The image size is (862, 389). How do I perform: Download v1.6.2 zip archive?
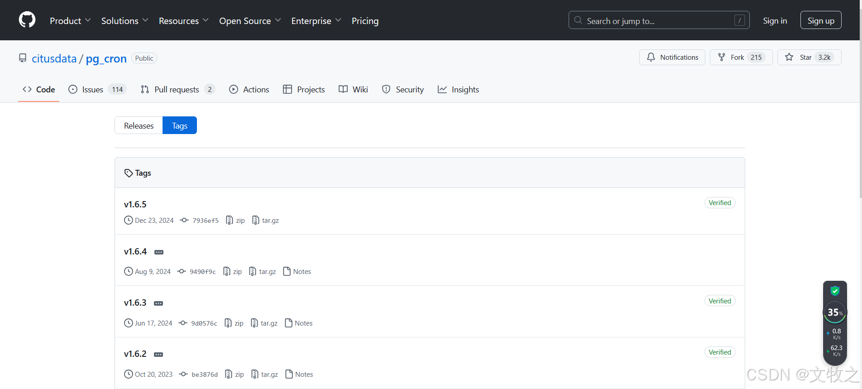pyautogui.click(x=235, y=375)
